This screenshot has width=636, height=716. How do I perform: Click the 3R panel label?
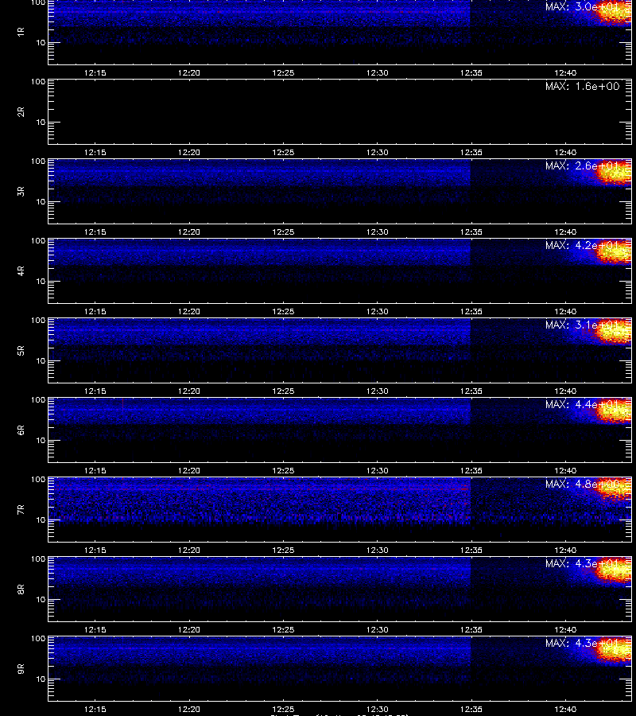[21, 191]
